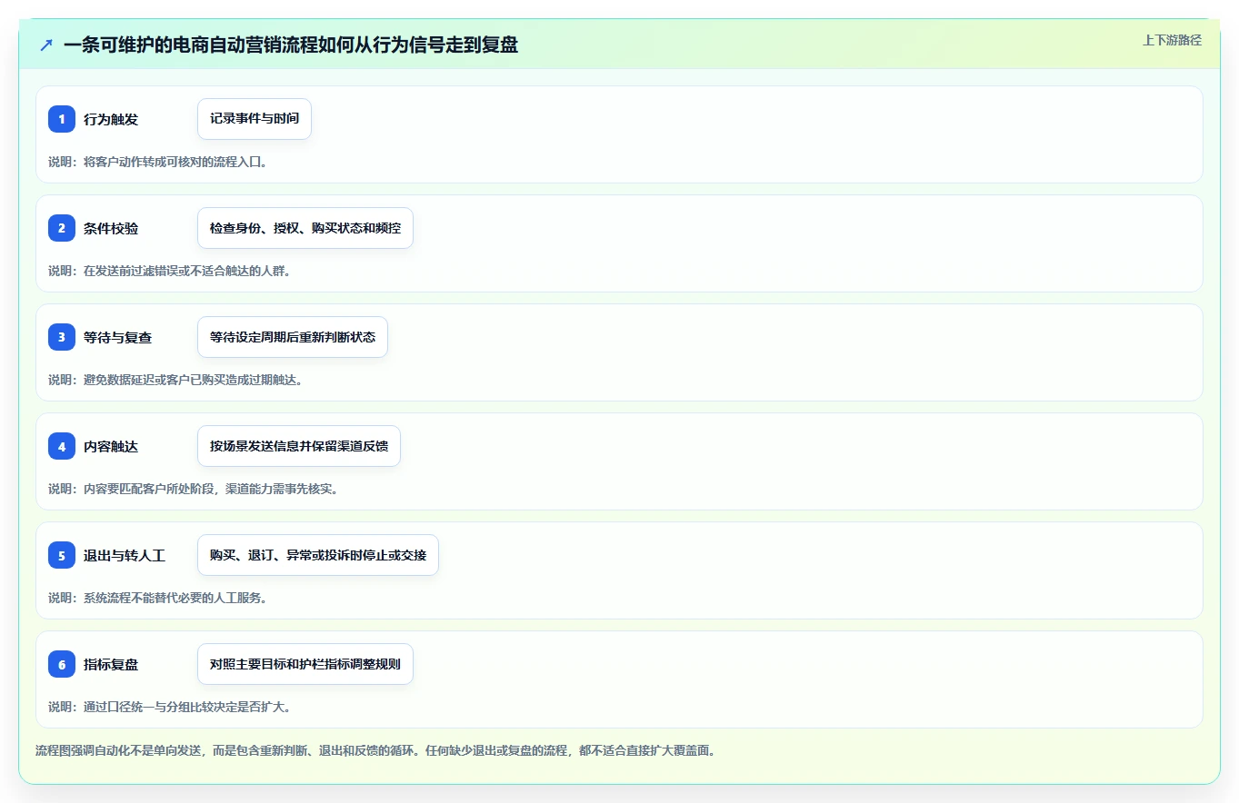Click the flowchart title about 电商自动营销流程
1239x803 pixels.
pos(291,45)
